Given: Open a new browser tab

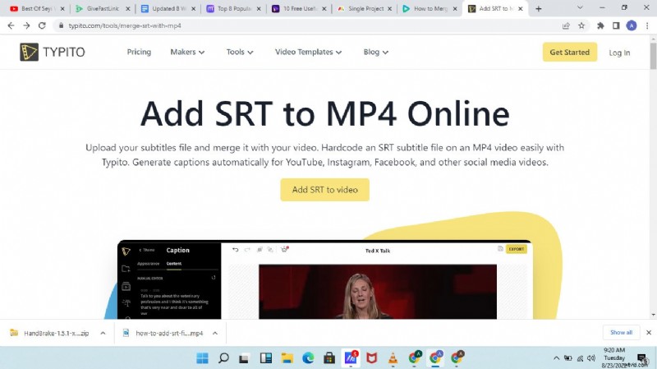Looking at the screenshot, I should [x=539, y=8].
